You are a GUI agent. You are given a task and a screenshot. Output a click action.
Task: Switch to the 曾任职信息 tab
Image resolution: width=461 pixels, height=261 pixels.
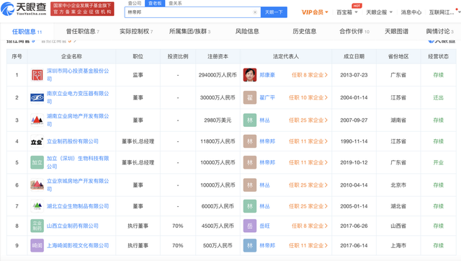click(82, 31)
